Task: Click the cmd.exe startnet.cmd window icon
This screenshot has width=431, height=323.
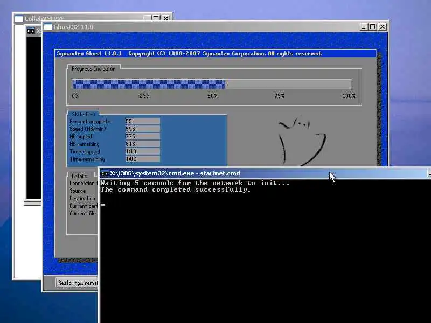Action: [x=105, y=173]
